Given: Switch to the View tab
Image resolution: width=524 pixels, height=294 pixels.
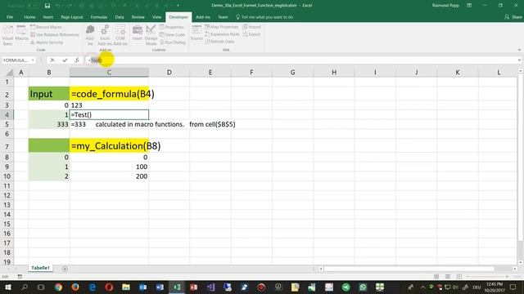Looking at the screenshot, I should (156, 17).
